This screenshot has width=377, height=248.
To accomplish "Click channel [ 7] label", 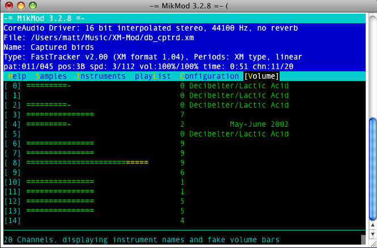I will point(13,153).
